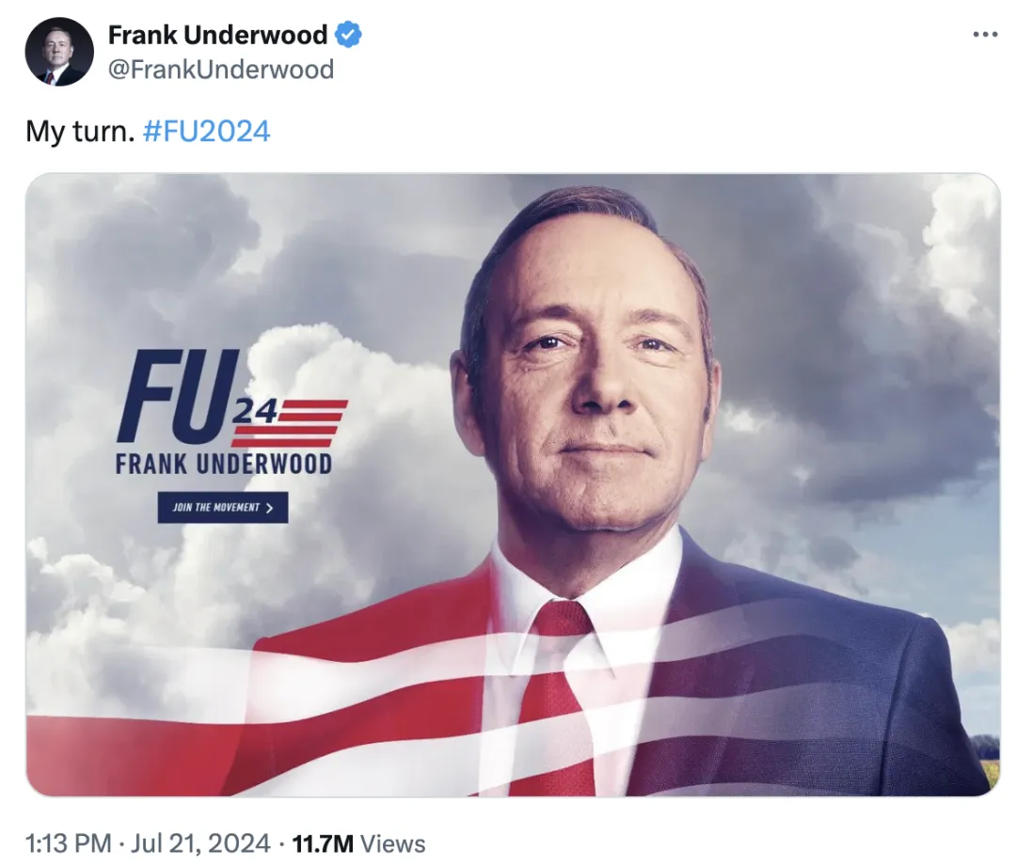The image size is (1016, 867).
Task: Open the profile avatar picture
Action: coord(59,52)
